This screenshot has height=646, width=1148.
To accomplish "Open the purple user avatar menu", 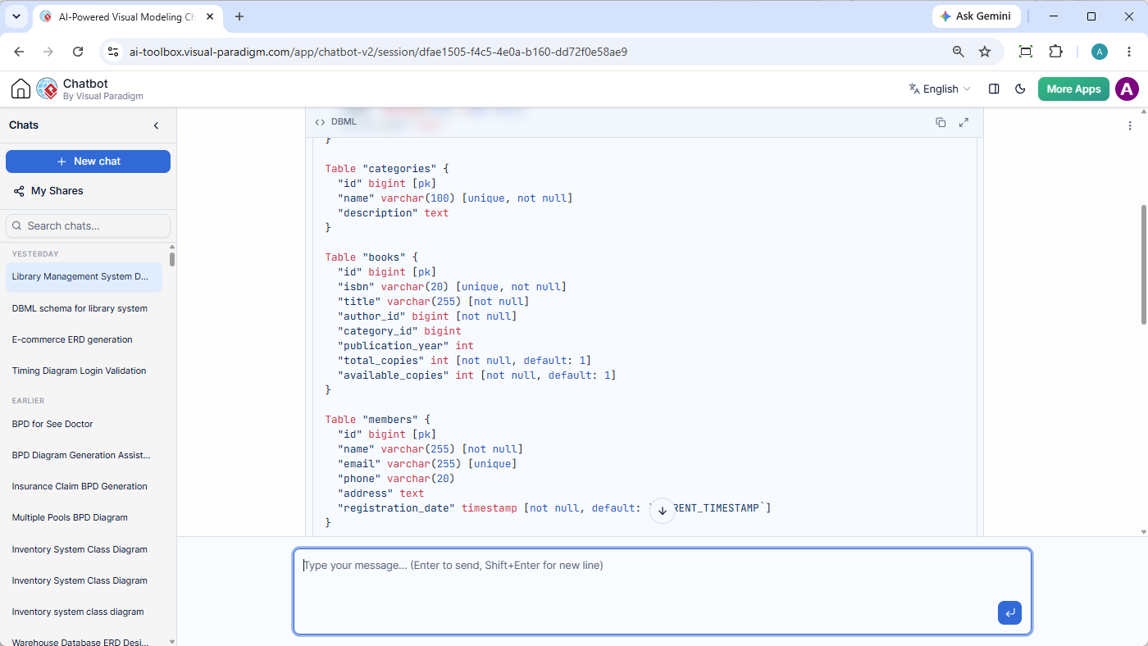I will 1127,89.
